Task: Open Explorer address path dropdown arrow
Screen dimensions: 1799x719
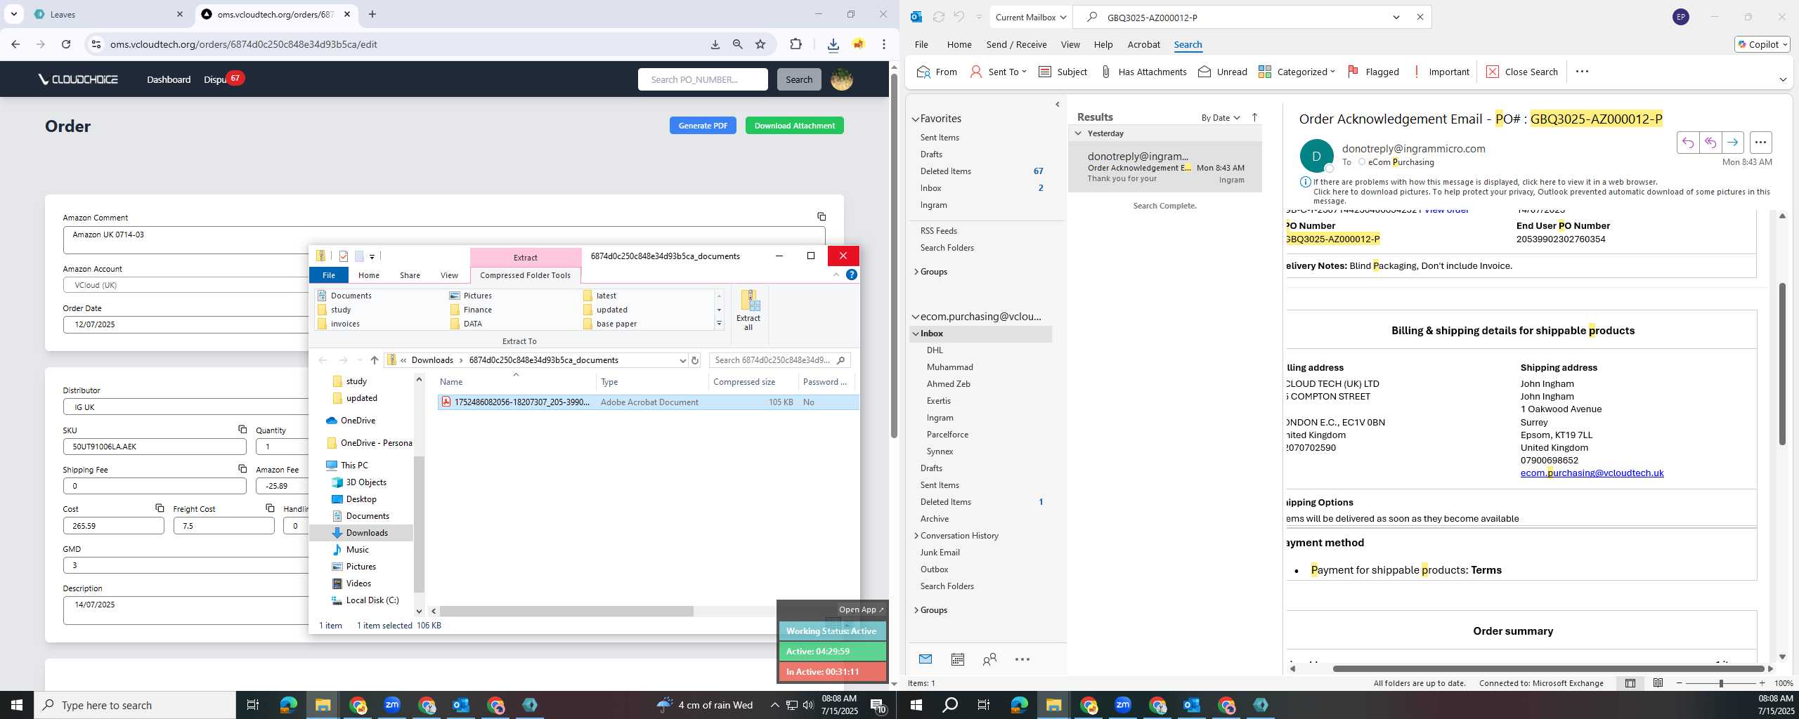Action: [x=682, y=360]
